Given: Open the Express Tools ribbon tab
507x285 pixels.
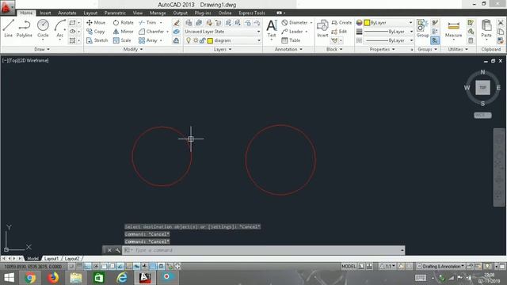Looking at the screenshot, I should click(x=252, y=13).
